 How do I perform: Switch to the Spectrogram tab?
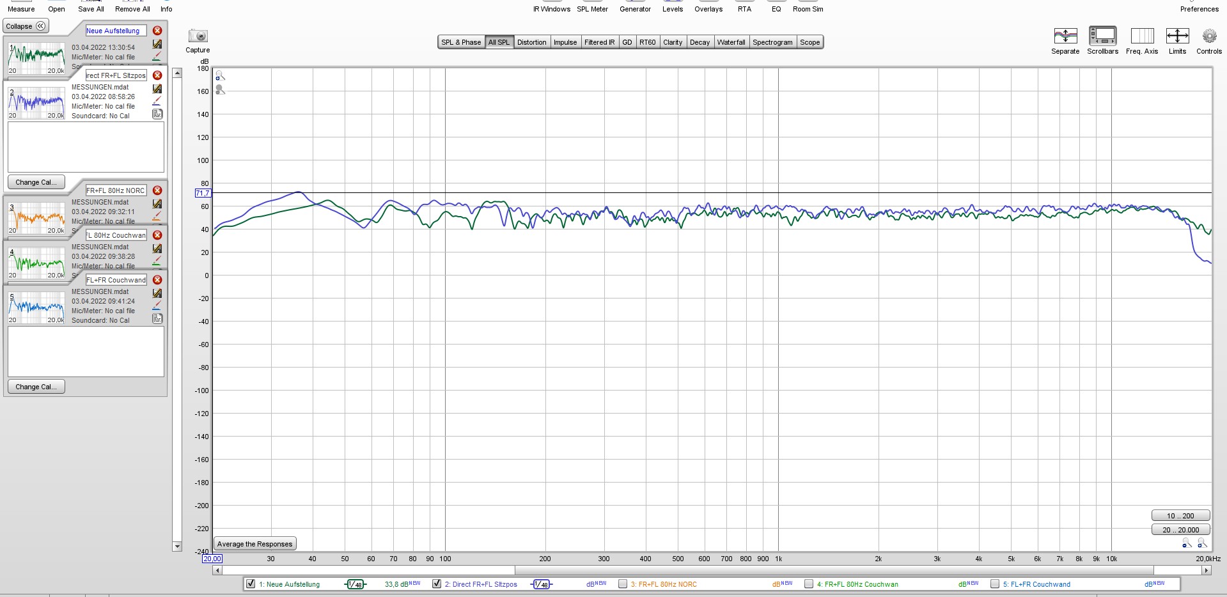[x=772, y=42]
